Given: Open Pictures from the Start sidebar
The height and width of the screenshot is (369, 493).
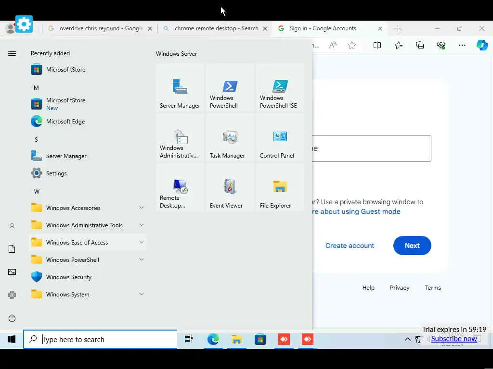Looking at the screenshot, I should (12, 272).
